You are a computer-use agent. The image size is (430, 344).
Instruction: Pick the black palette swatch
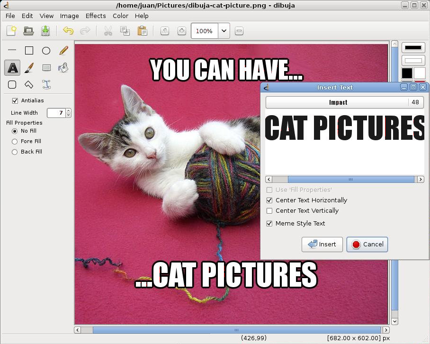click(x=407, y=73)
